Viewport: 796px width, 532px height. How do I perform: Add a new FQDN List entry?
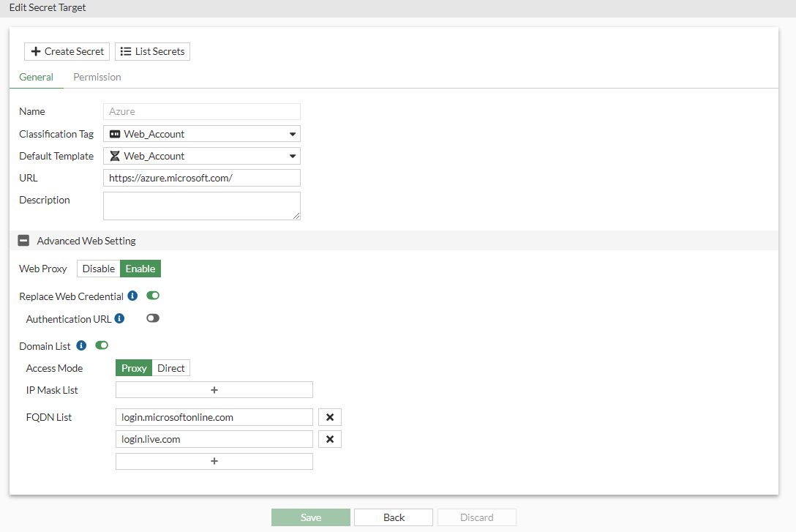(214, 461)
